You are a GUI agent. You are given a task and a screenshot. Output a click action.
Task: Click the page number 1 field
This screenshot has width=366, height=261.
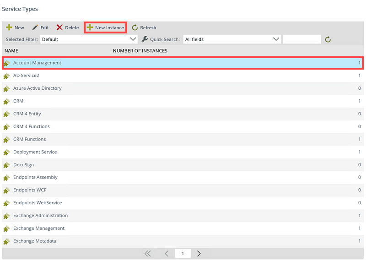[183, 254]
